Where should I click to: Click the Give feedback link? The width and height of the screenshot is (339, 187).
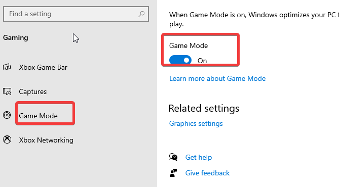[x=207, y=173]
